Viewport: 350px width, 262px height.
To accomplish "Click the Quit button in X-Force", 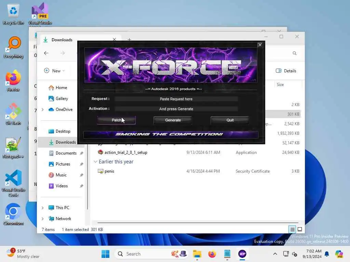I will tap(230, 120).
